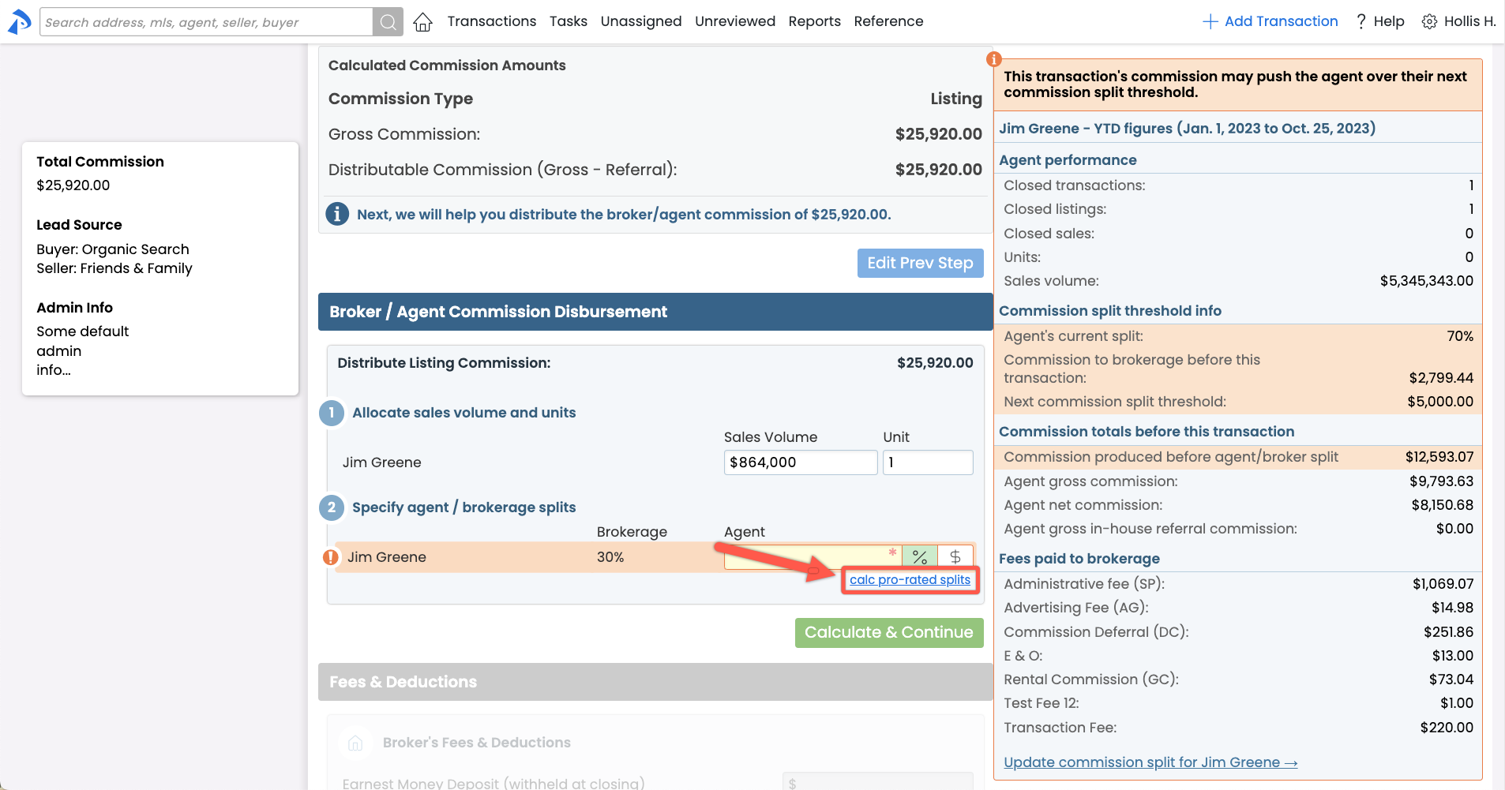Switch agent split to dollar mode
This screenshot has width=1505, height=790.
955,556
